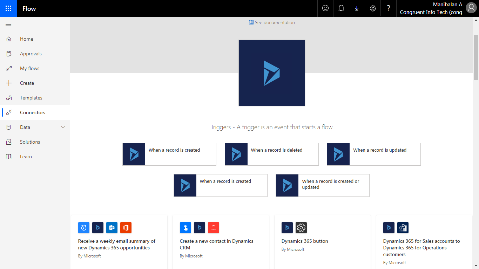Click the Triggers heading text
Screen dimensions: 479x269
pos(272,127)
